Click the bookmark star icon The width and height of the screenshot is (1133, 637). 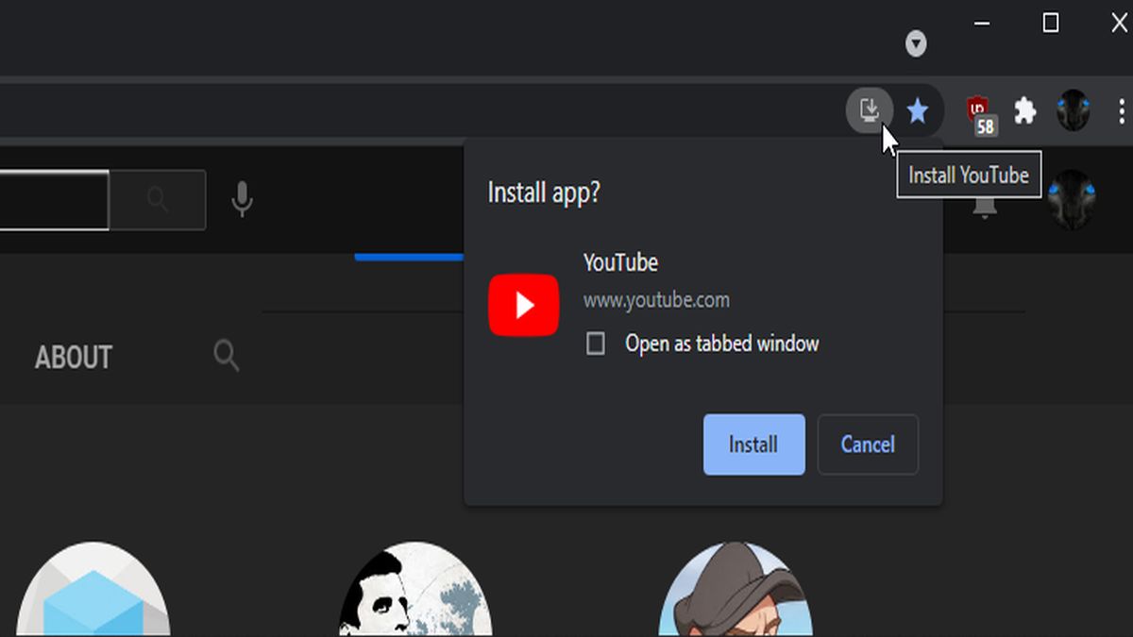pos(918,110)
